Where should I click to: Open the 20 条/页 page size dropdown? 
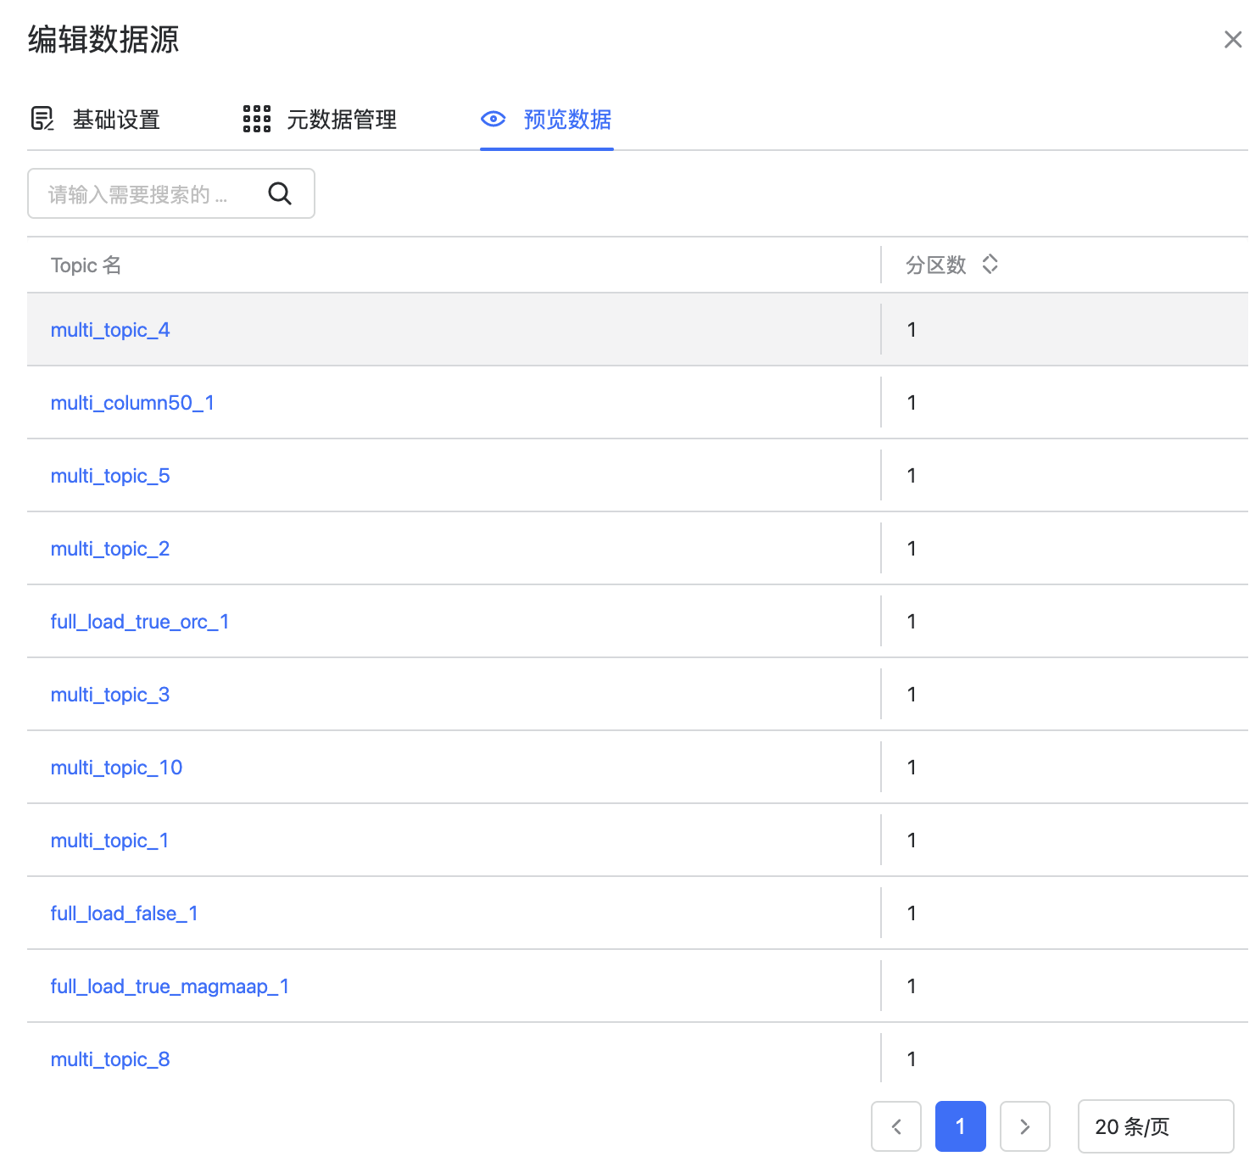(x=1155, y=1126)
